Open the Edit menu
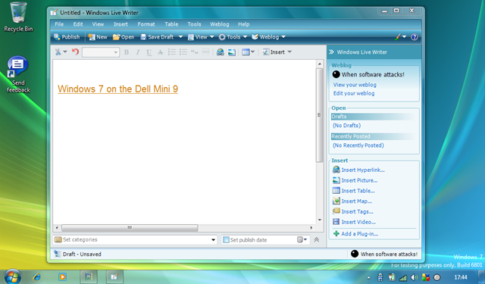Viewport: 485px width, 284px height. (78, 24)
